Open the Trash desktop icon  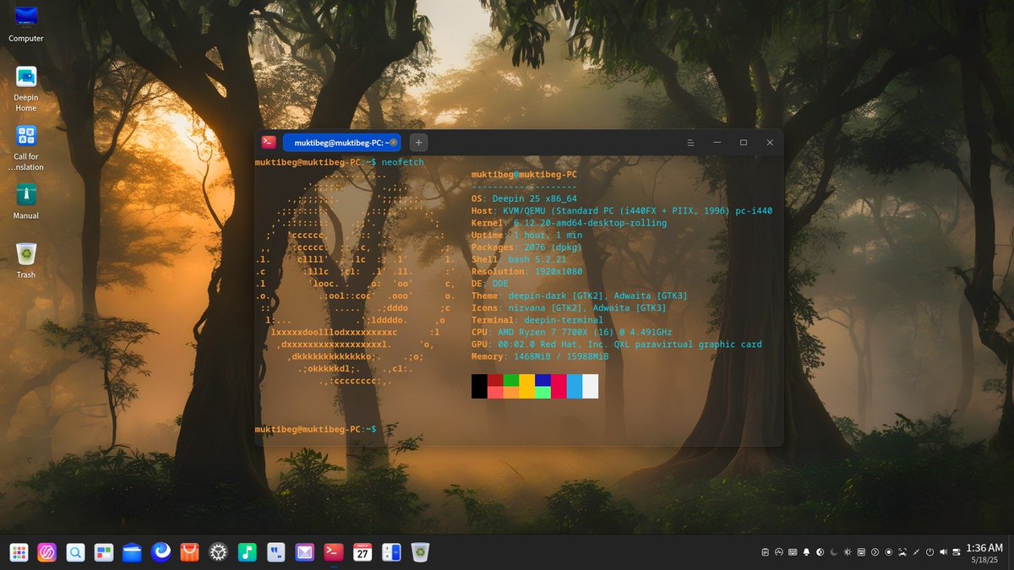[26, 260]
